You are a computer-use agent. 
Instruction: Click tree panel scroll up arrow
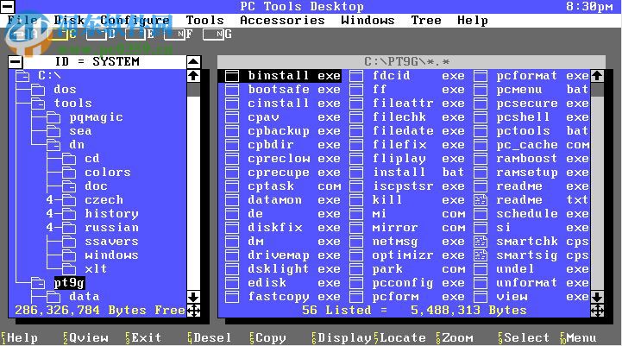tap(193, 76)
